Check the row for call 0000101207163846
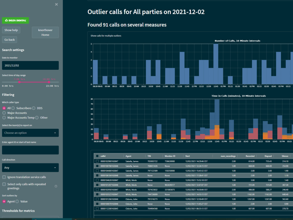 pyautogui.click(x=97, y=185)
